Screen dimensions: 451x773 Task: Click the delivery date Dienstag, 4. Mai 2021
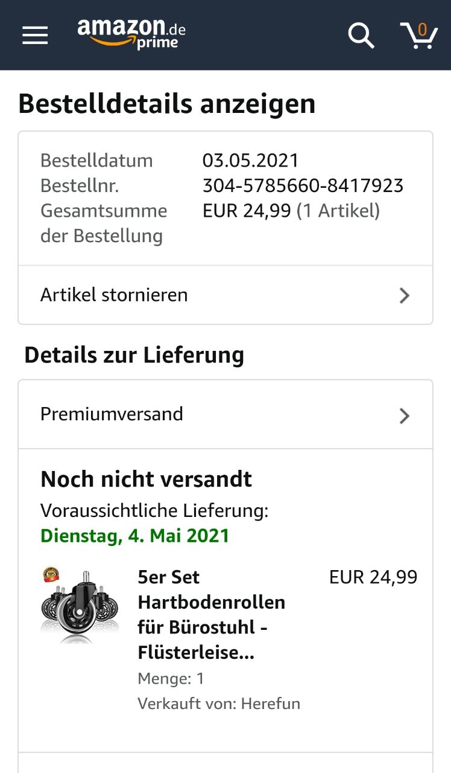[134, 536]
